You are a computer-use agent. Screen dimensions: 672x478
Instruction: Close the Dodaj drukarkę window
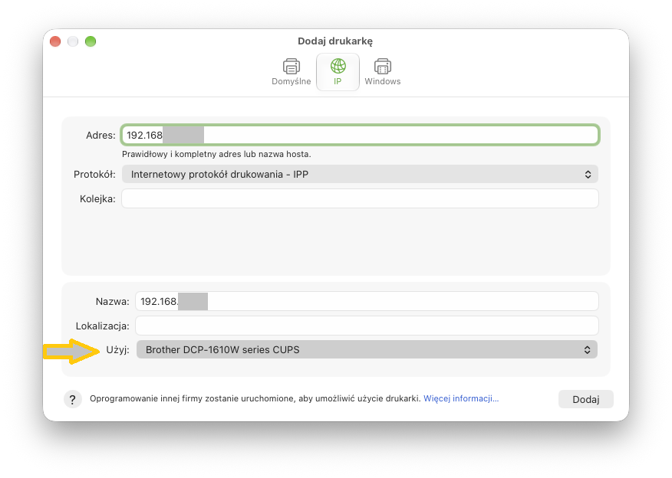(x=55, y=41)
